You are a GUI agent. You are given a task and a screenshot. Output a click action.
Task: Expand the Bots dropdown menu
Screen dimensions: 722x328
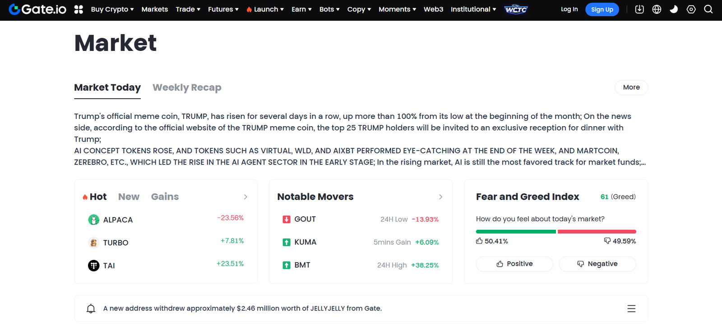[x=329, y=9]
